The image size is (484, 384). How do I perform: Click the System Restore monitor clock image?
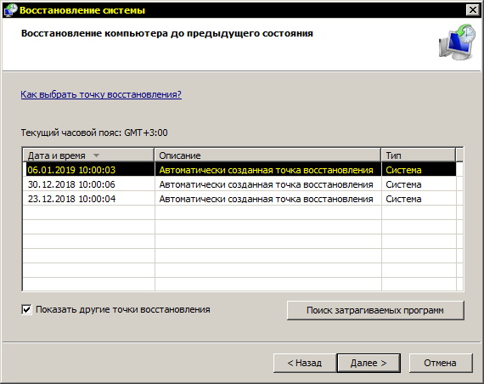coord(457,42)
